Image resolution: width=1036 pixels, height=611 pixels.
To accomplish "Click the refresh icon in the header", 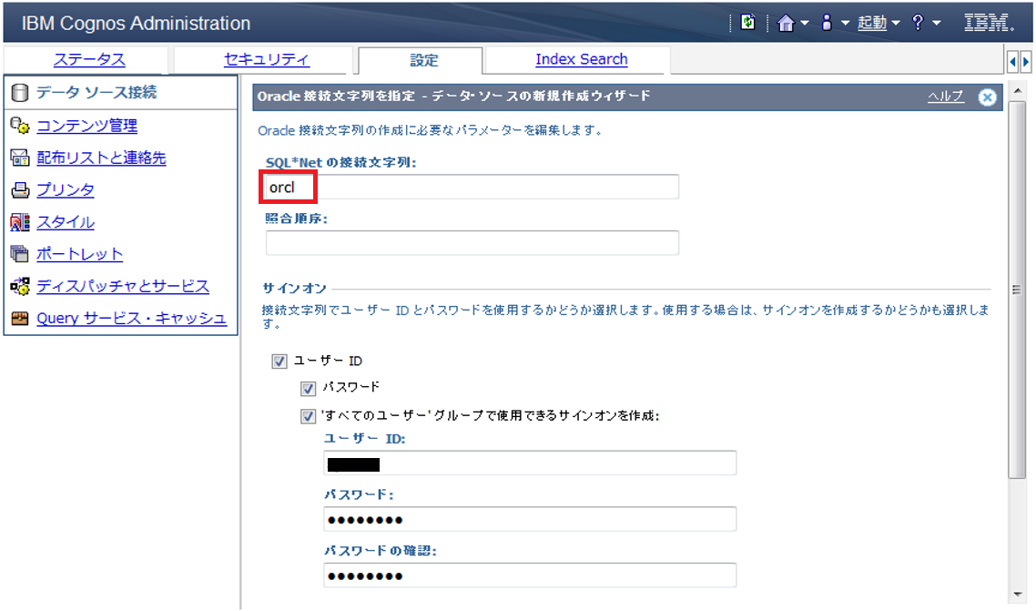I will coord(747,22).
